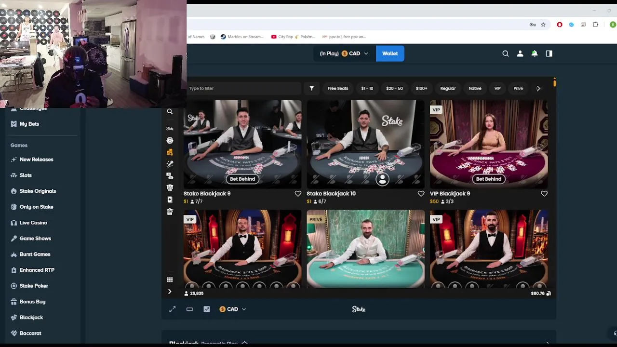The image size is (617, 347).
Task: Click the Wallet button
Action: coord(390,53)
